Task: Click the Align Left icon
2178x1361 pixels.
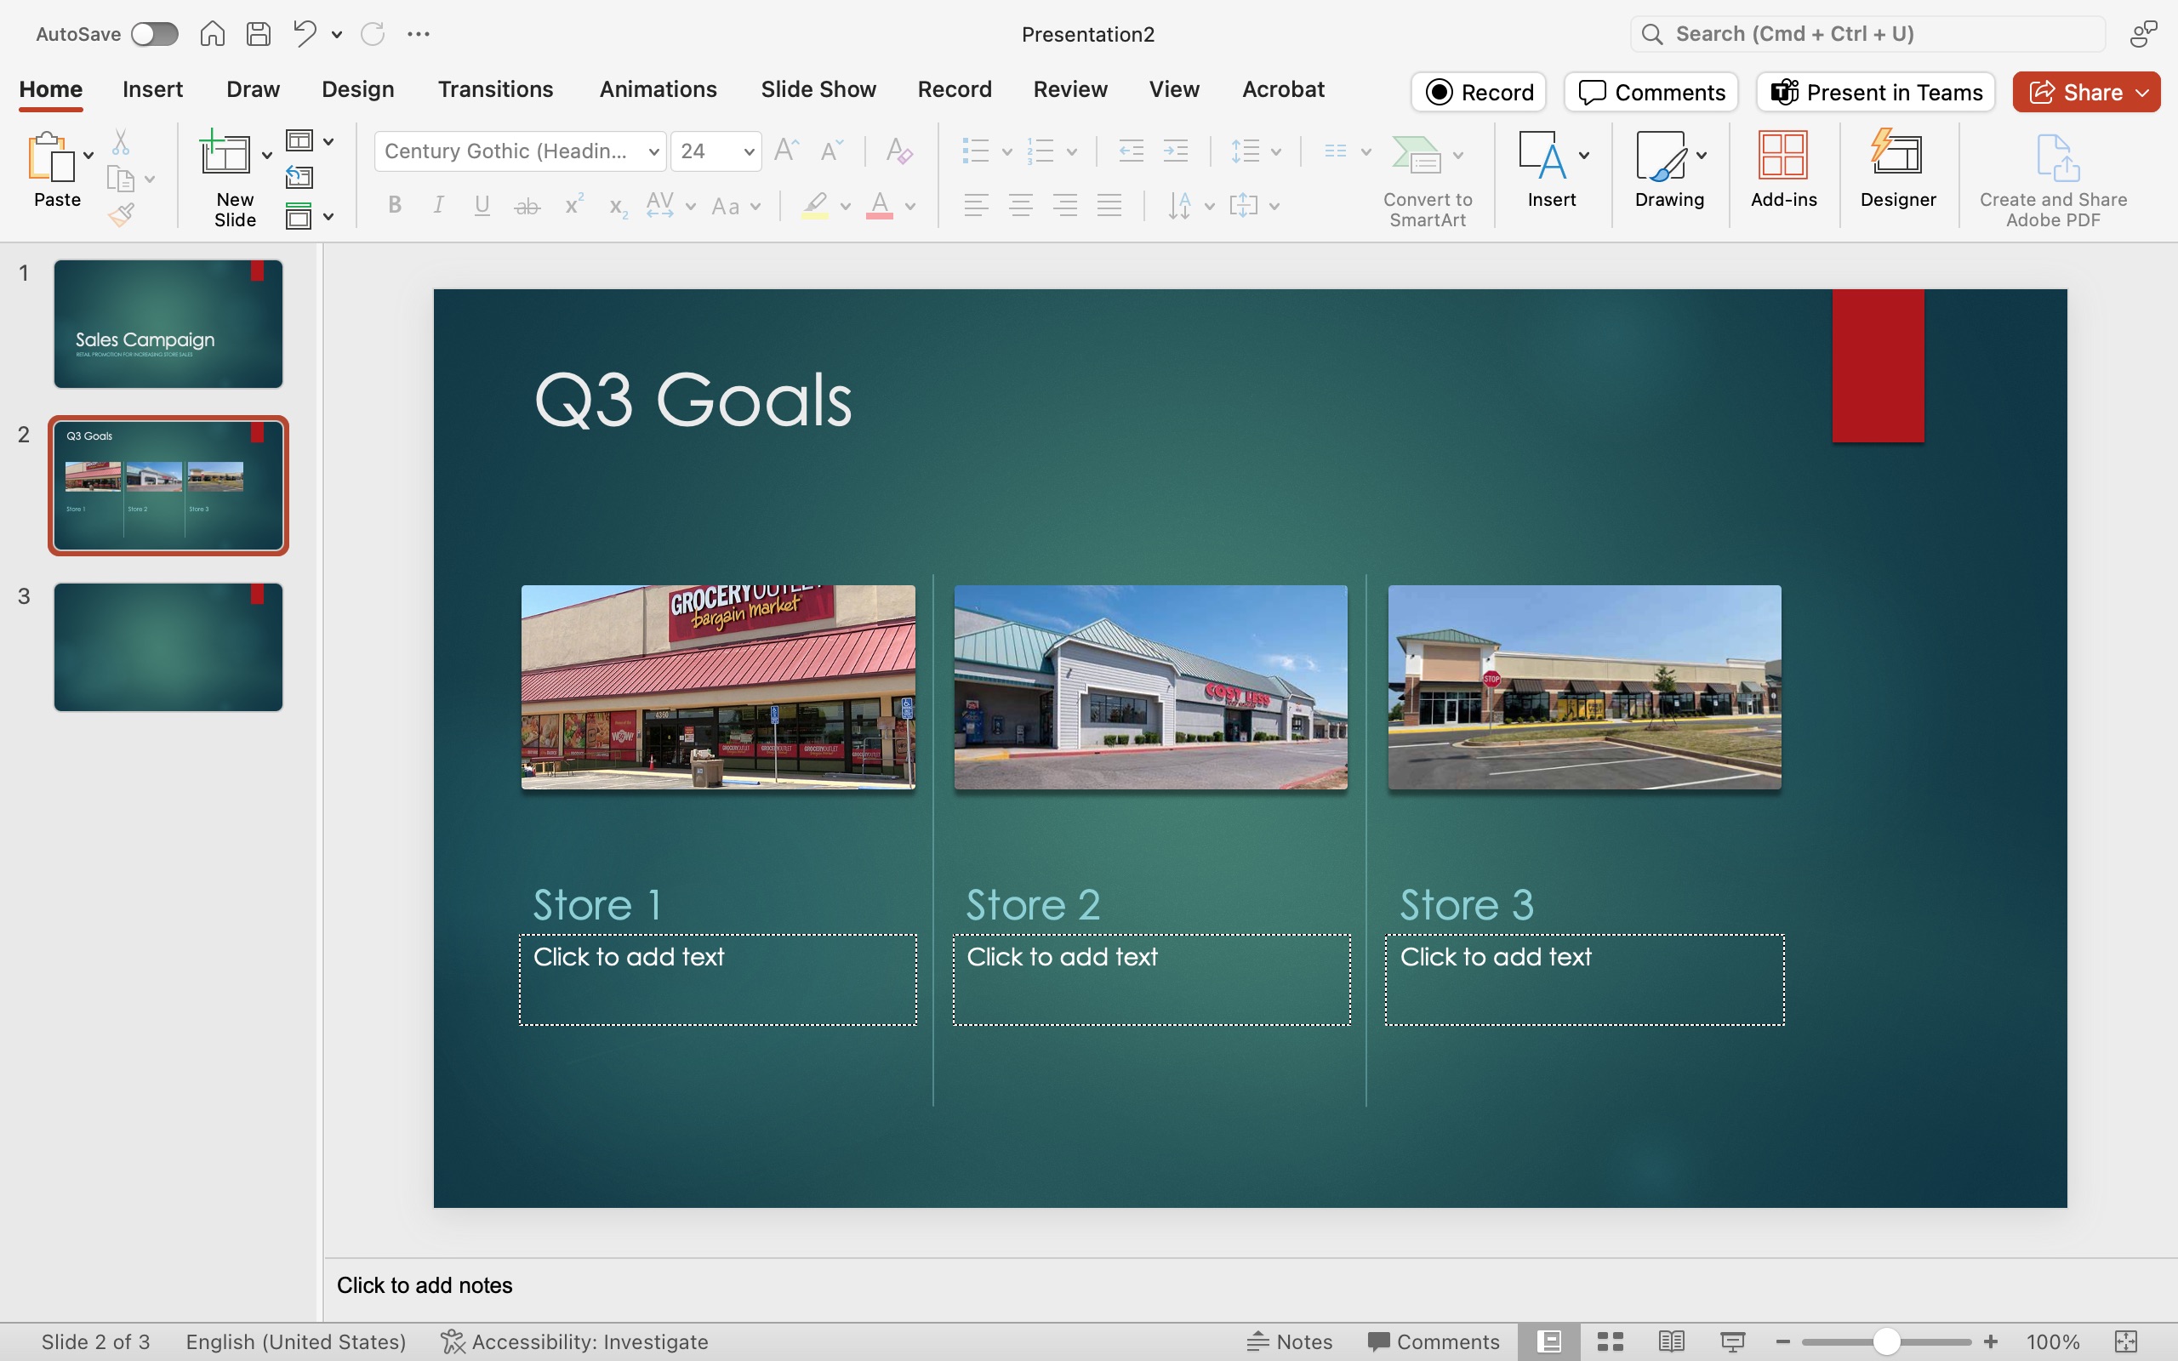Action: [x=977, y=205]
